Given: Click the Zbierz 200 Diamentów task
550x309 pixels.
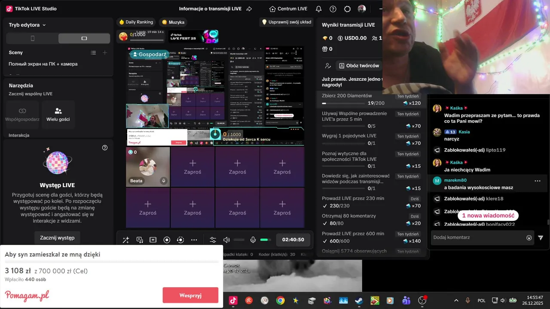Looking at the screenshot, I should [x=372, y=100].
